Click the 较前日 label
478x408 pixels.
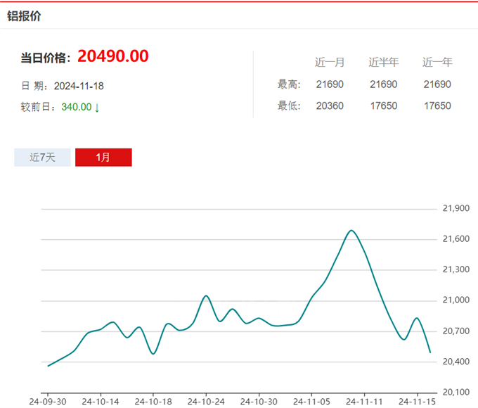coord(38,107)
